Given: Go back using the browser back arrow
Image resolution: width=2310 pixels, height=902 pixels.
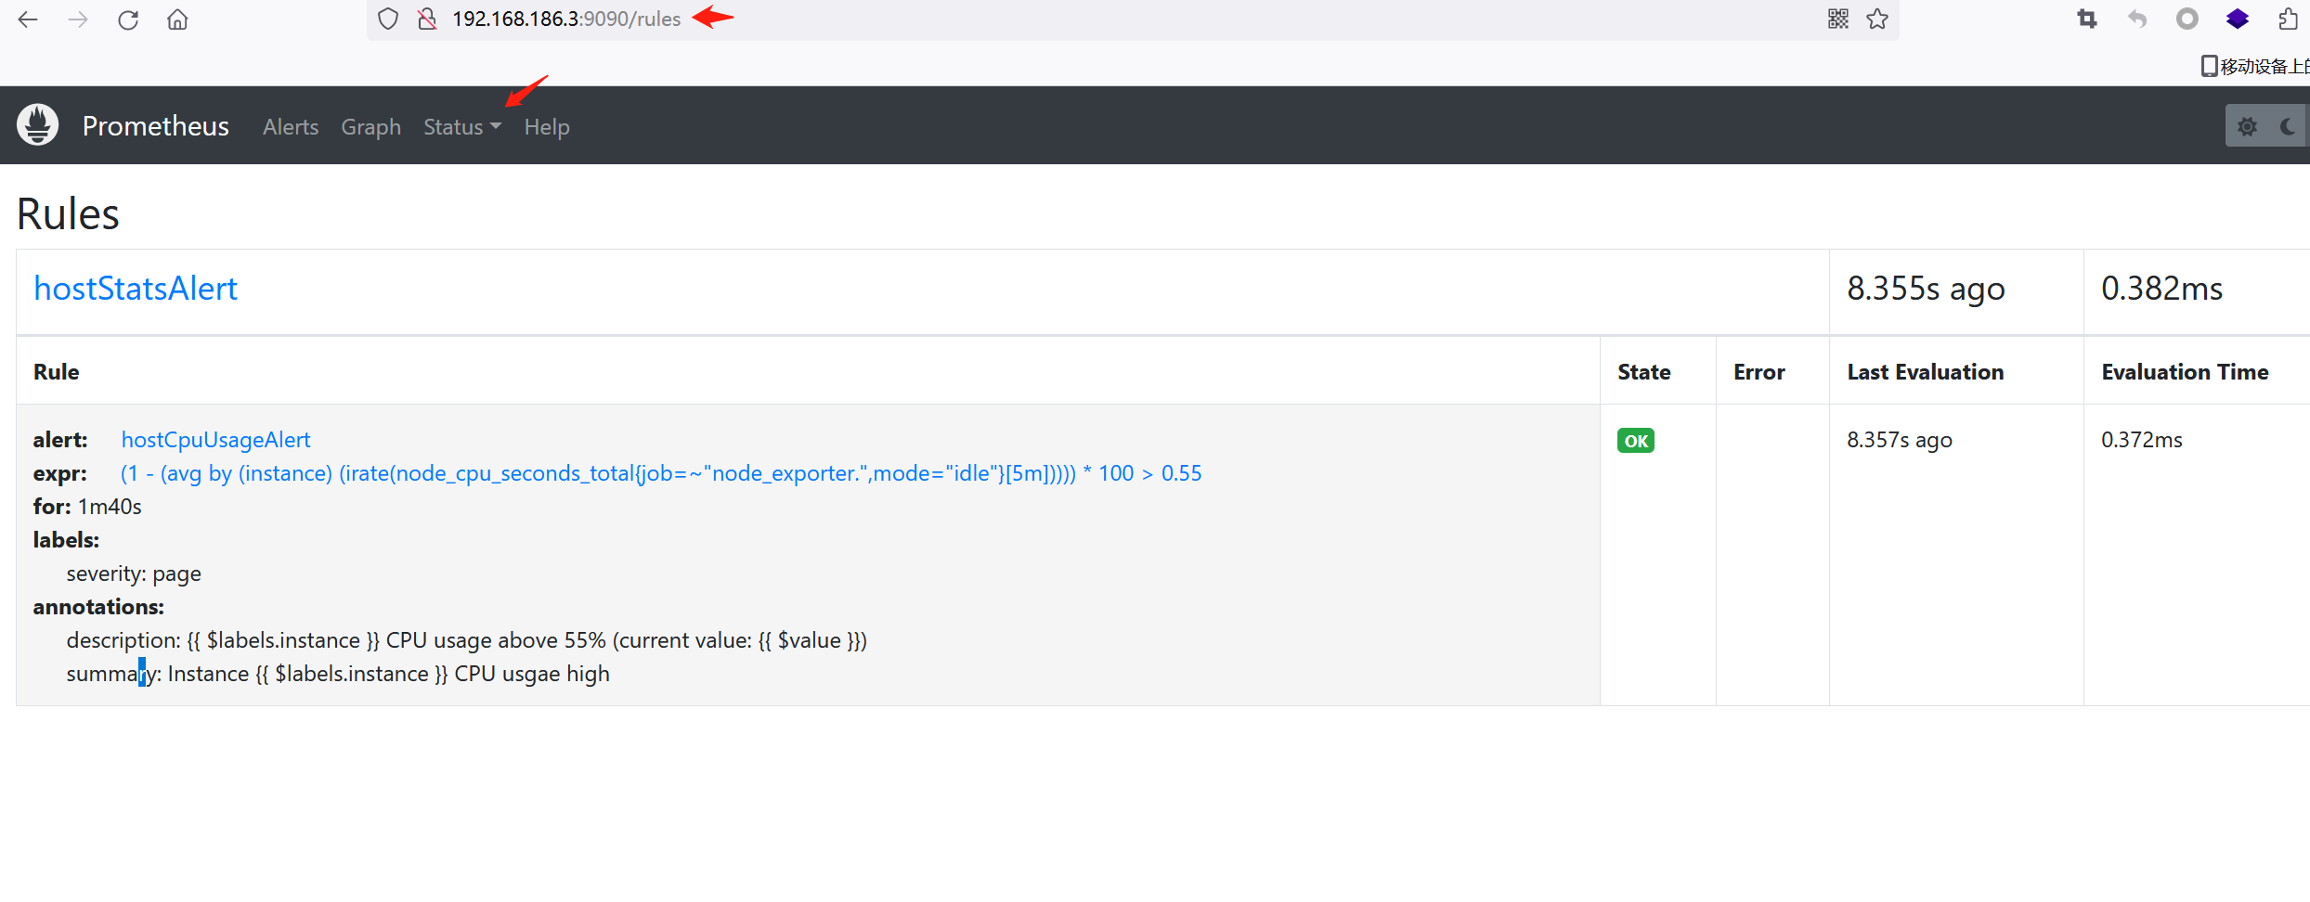Looking at the screenshot, I should 28,19.
